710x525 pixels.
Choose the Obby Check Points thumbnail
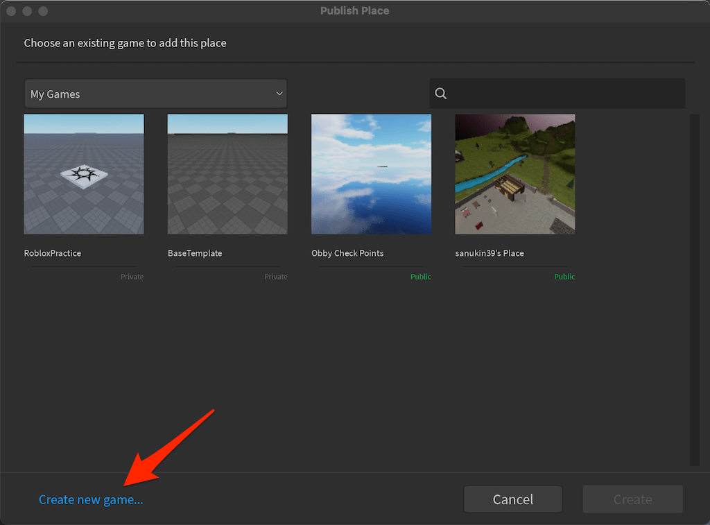tap(372, 174)
